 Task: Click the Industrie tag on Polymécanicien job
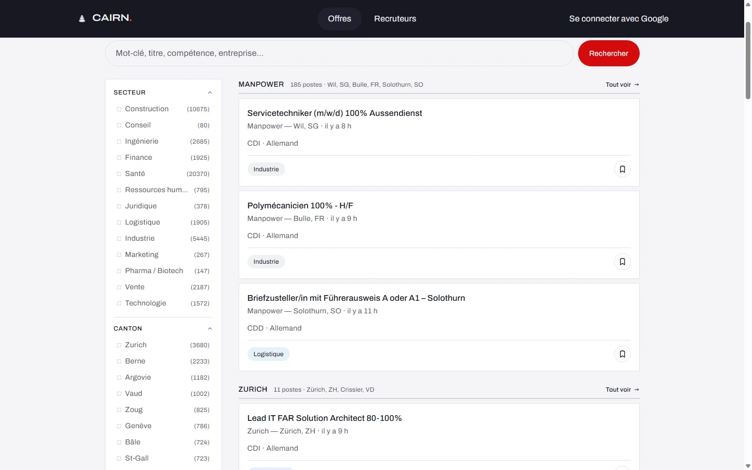[x=266, y=262]
